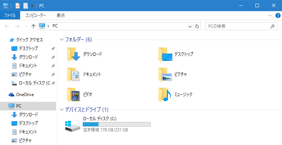Image resolution: width=282 pixels, height=145 pixels.
Task: Select the ビデオ folder icon in main pane
Action: pyautogui.click(x=73, y=95)
